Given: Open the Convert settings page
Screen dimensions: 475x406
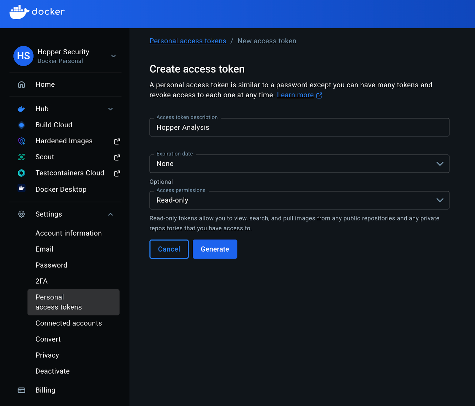Looking at the screenshot, I should pos(48,339).
